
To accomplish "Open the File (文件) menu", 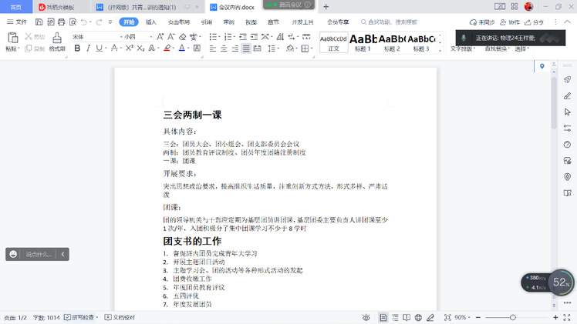I will tap(16, 22).
